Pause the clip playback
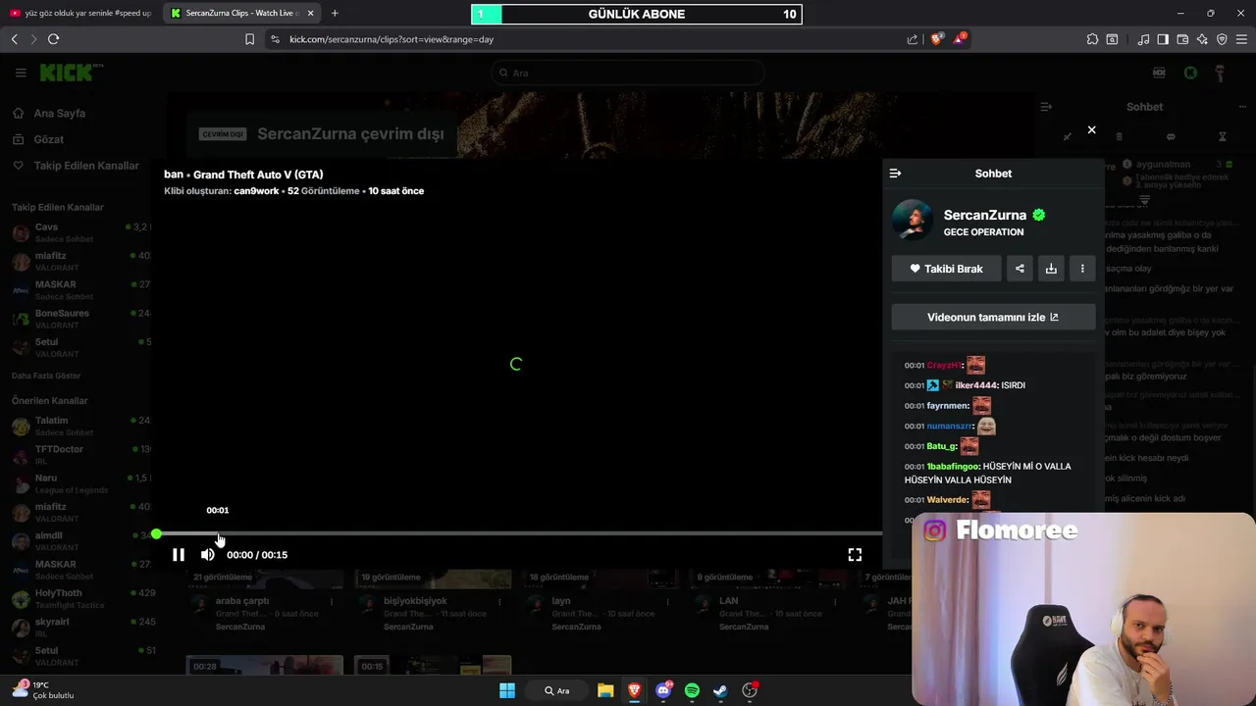Viewport: 1256px width, 706px height. click(178, 555)
